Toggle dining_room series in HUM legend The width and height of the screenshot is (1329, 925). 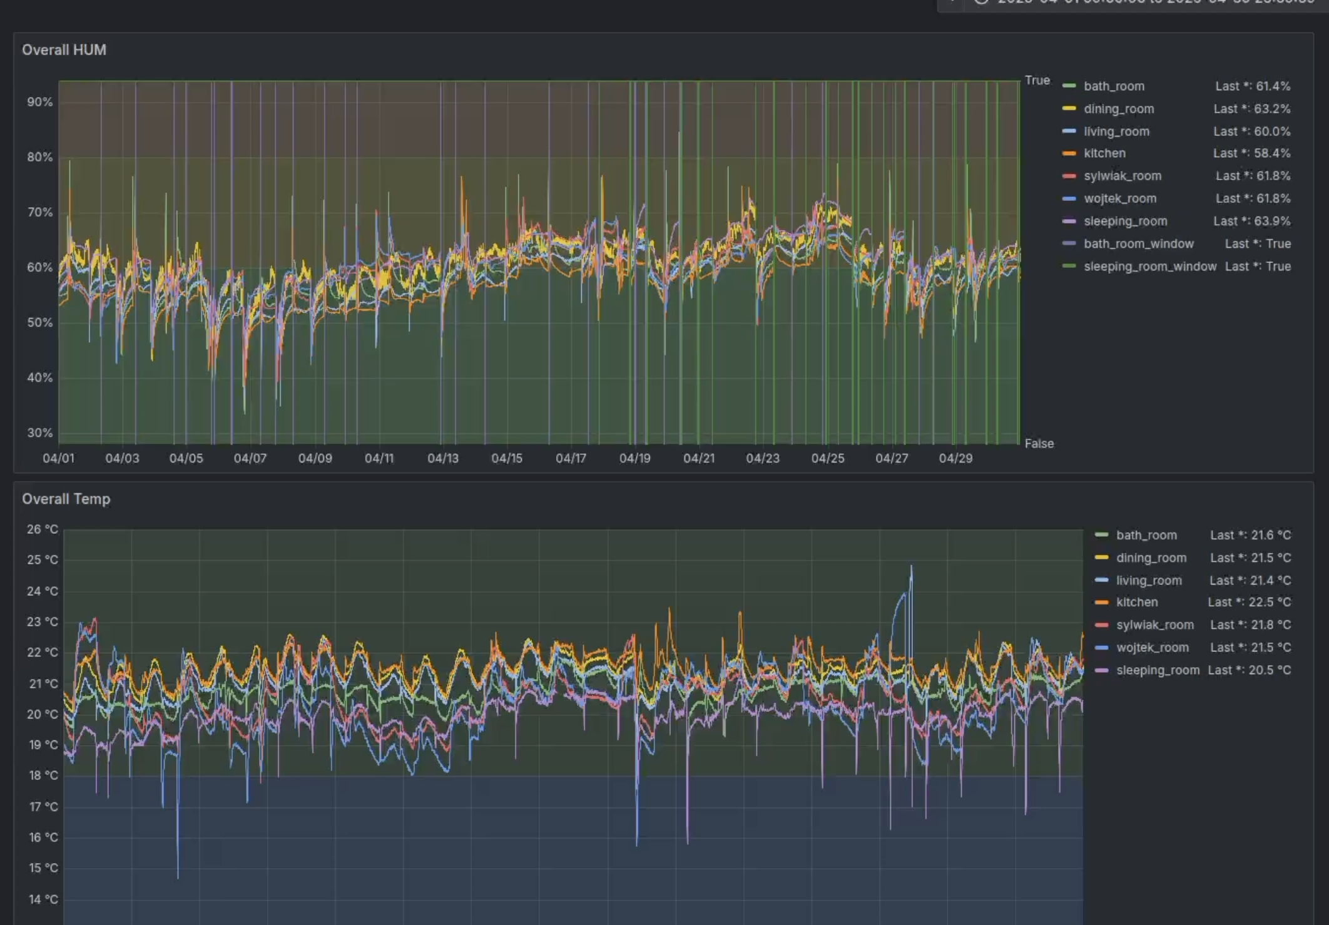(1118, 109)
